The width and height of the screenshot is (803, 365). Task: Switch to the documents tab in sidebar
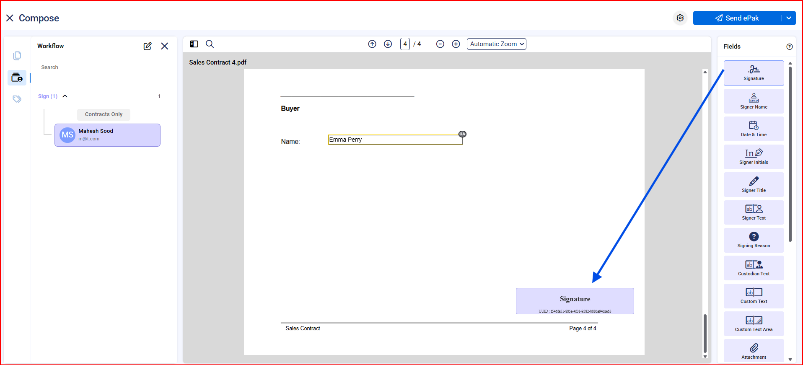tap(17, 56)
